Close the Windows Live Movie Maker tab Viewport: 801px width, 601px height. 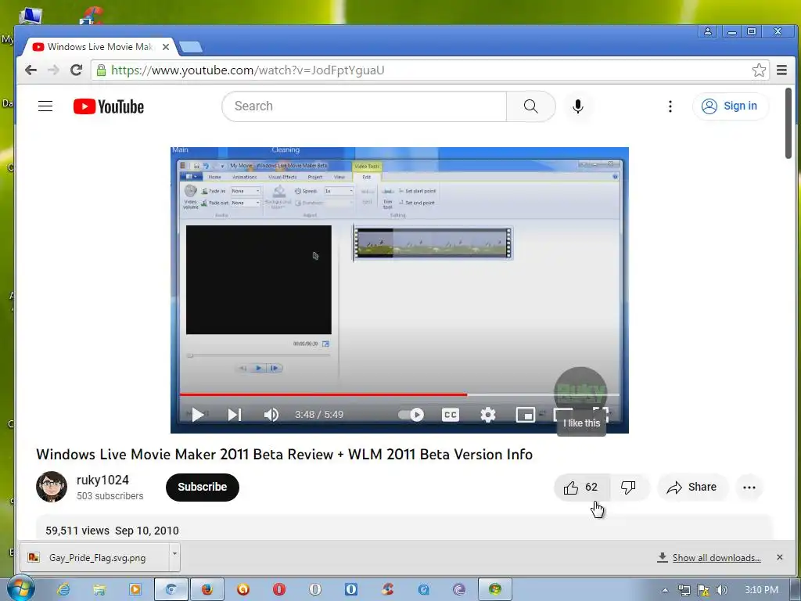pos(166,47)
